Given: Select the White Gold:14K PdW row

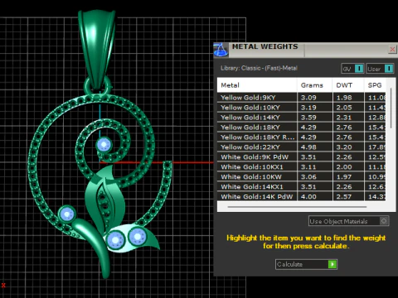Looking at the screenshot, I should [x=301, y=196].
